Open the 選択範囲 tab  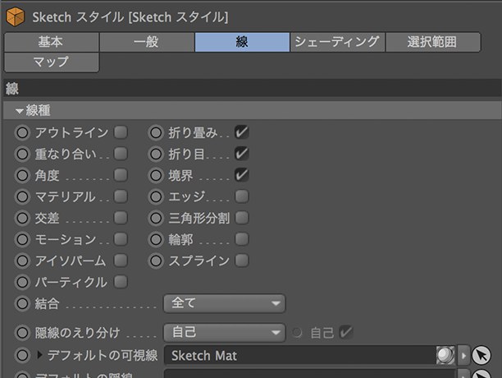433,42
